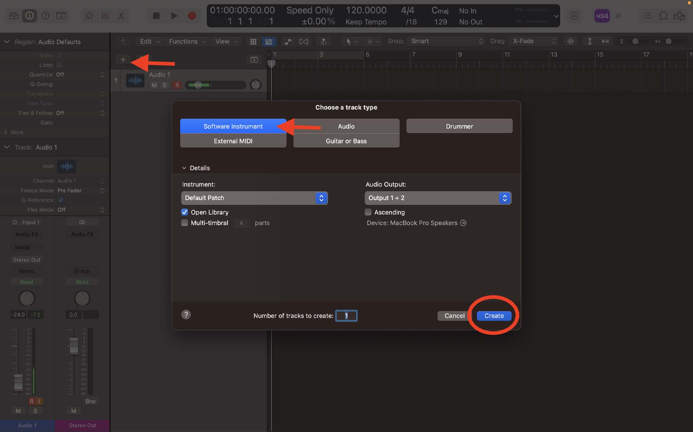This screenshot has height=432, width=693.
Task: Click the Audio 1 track waveform icon
Action: pyautogui.click(x=135, y=80)
